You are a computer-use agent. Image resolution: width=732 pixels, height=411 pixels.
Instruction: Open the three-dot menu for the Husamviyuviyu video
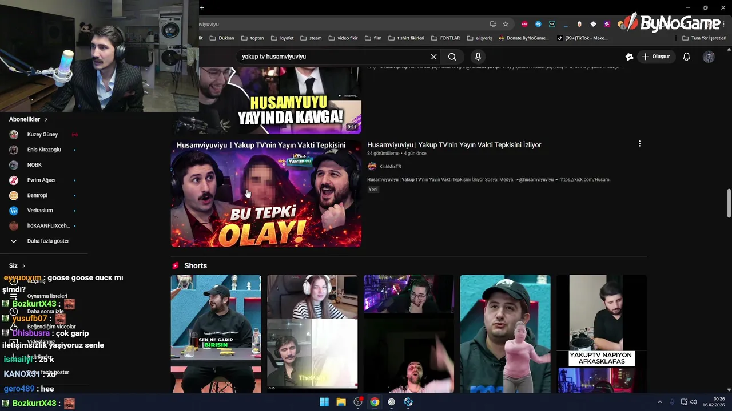639,144
